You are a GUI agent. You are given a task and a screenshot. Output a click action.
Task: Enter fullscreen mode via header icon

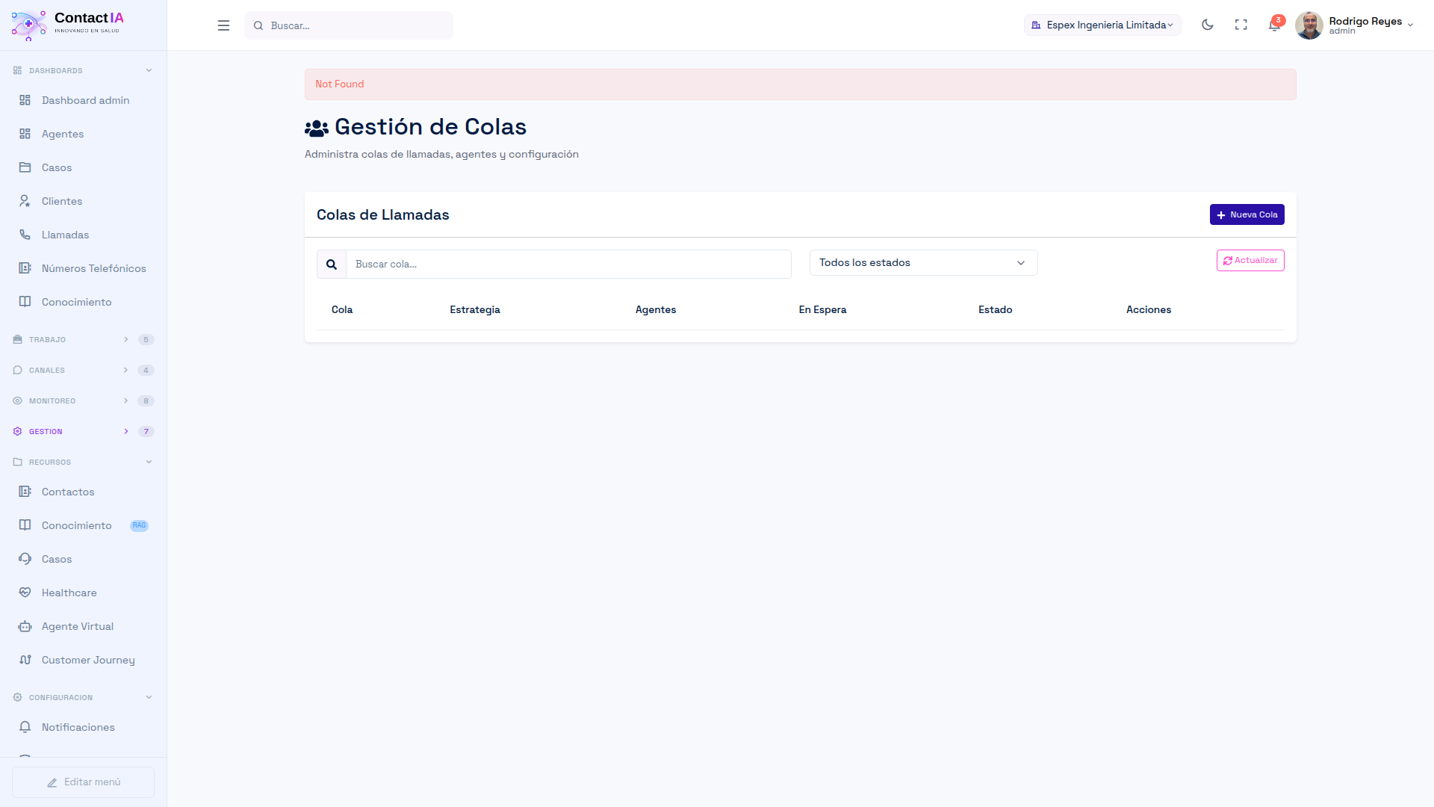coord(1241,25)
